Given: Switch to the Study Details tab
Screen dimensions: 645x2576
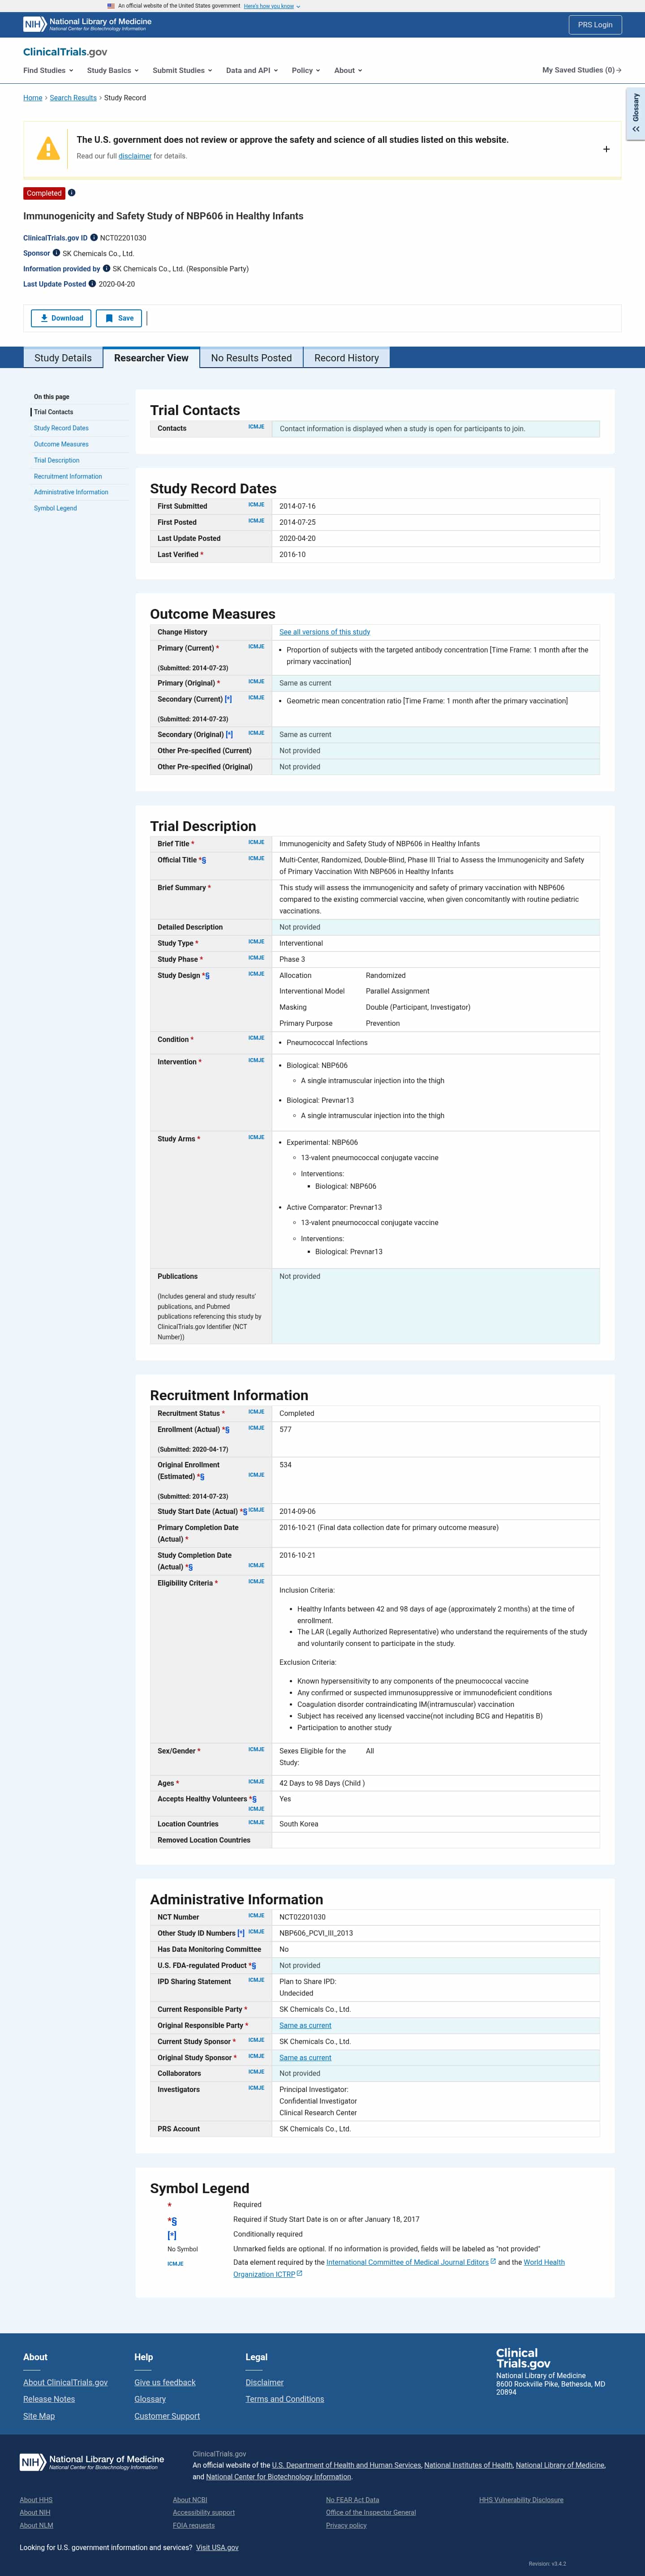Looking at the screenshot, I should click(63, 358).
